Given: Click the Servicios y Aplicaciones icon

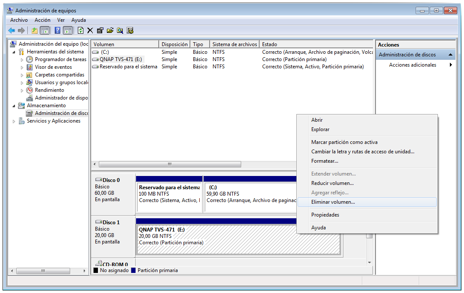Looking at the screenshot, I should (x=22, y=121).
